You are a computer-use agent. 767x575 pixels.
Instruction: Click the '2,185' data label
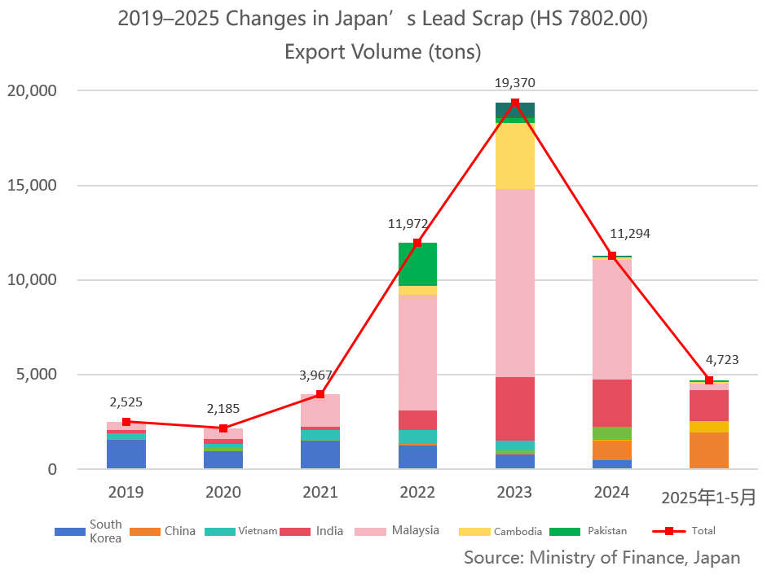(223, 408)
